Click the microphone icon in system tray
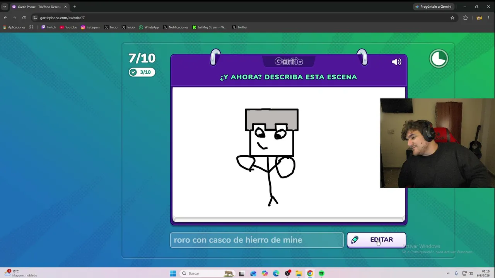This screenshot has height=278, width=495. click(x=456, y=273)
